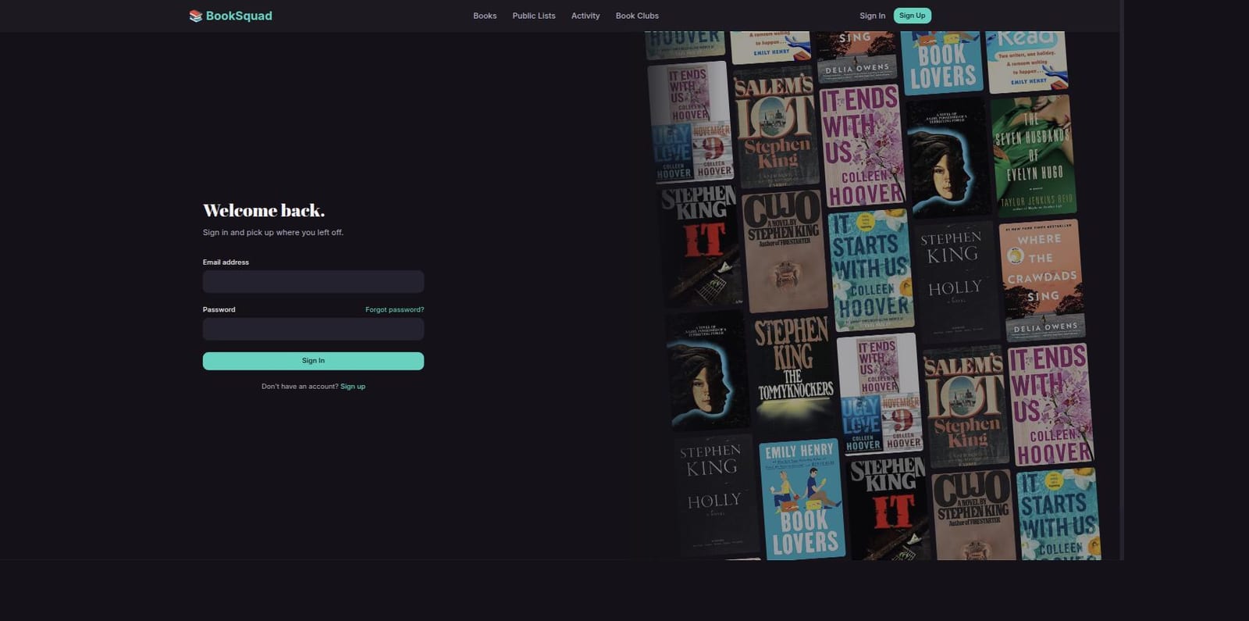The image size is (1249, 621).
Task: Open the large It Ends With Us cover near the top
Action: pos(861,146)
